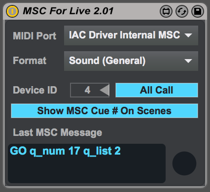Viewport: 210px width, 192px height.
Task: Select IAC Driver Internal MSC port text
Action: pyautogui.click(x=125, y=35)
